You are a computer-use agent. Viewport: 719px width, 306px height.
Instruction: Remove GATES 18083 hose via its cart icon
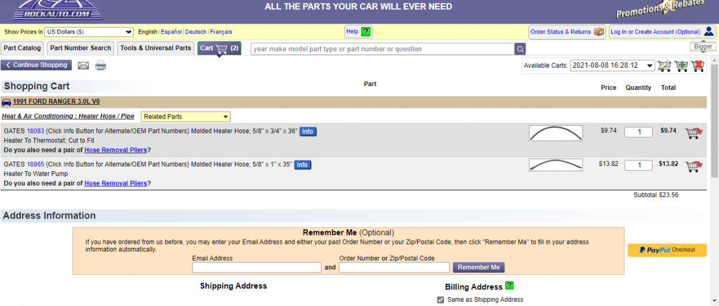pyautogui.click(x=693, y=133)
